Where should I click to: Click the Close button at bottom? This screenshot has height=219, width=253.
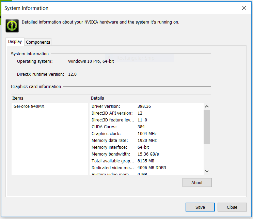click(232, 207)
